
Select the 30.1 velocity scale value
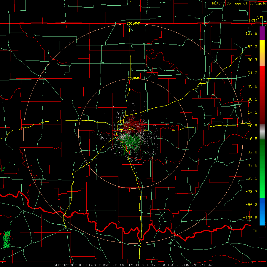point(252,99)
